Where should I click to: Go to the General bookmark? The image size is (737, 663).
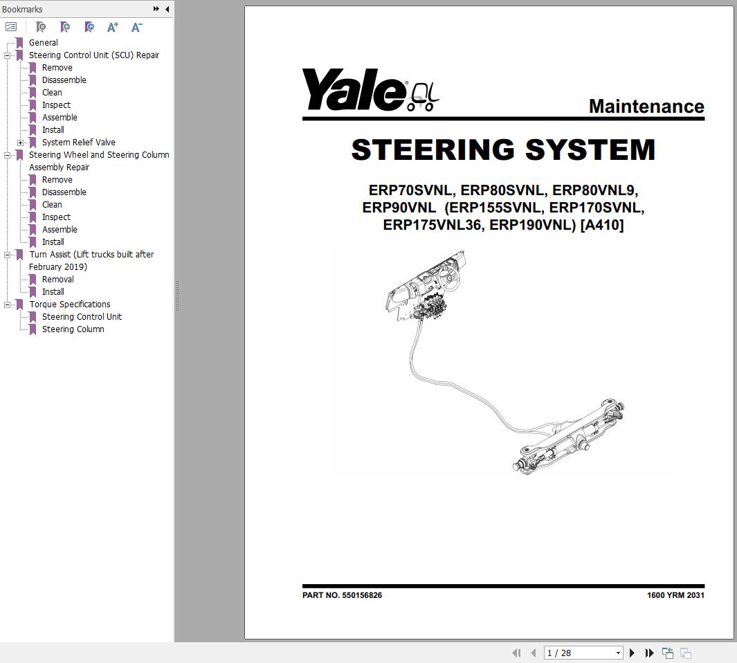tap(43, 42)
